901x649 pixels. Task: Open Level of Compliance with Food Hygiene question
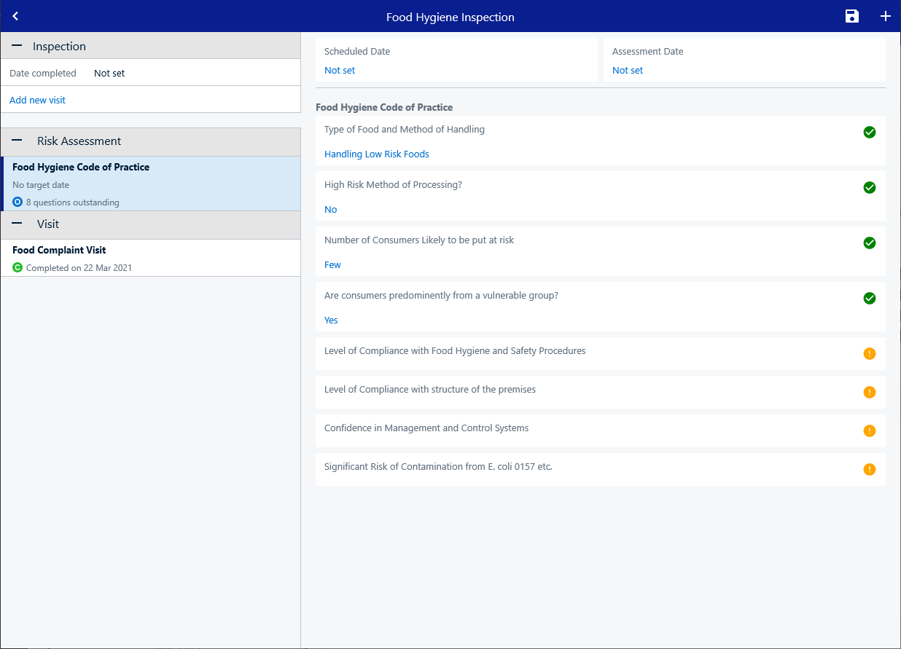click(600, 353)
